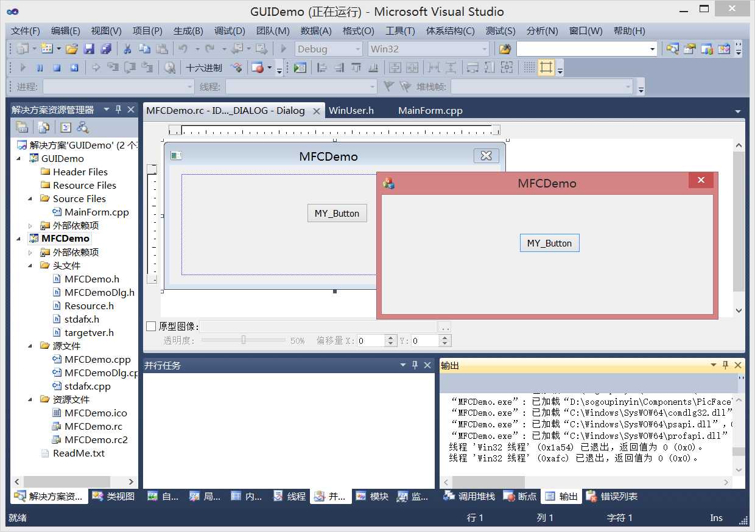Enable the prototype image (原型图像) checkbox

151,327
